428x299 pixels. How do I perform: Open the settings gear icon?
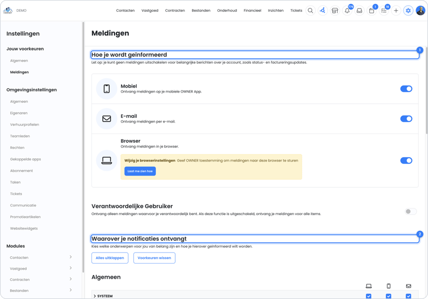click(408, 11)
